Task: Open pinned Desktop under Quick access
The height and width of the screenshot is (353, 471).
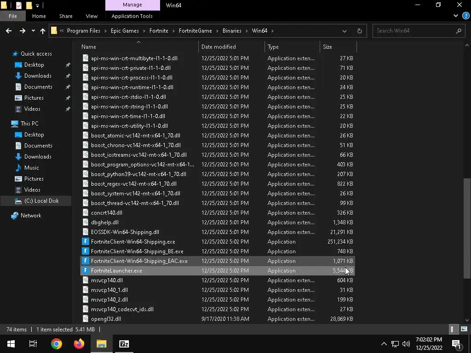Action: click(34, 64)
